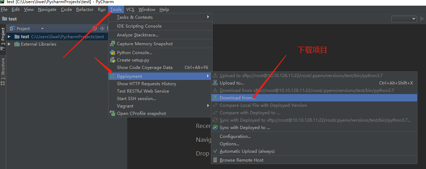Select IDE Scripting Console entry

(160, 26)
